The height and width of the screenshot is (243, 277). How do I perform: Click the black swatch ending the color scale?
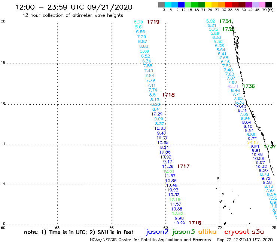point(269,4)
